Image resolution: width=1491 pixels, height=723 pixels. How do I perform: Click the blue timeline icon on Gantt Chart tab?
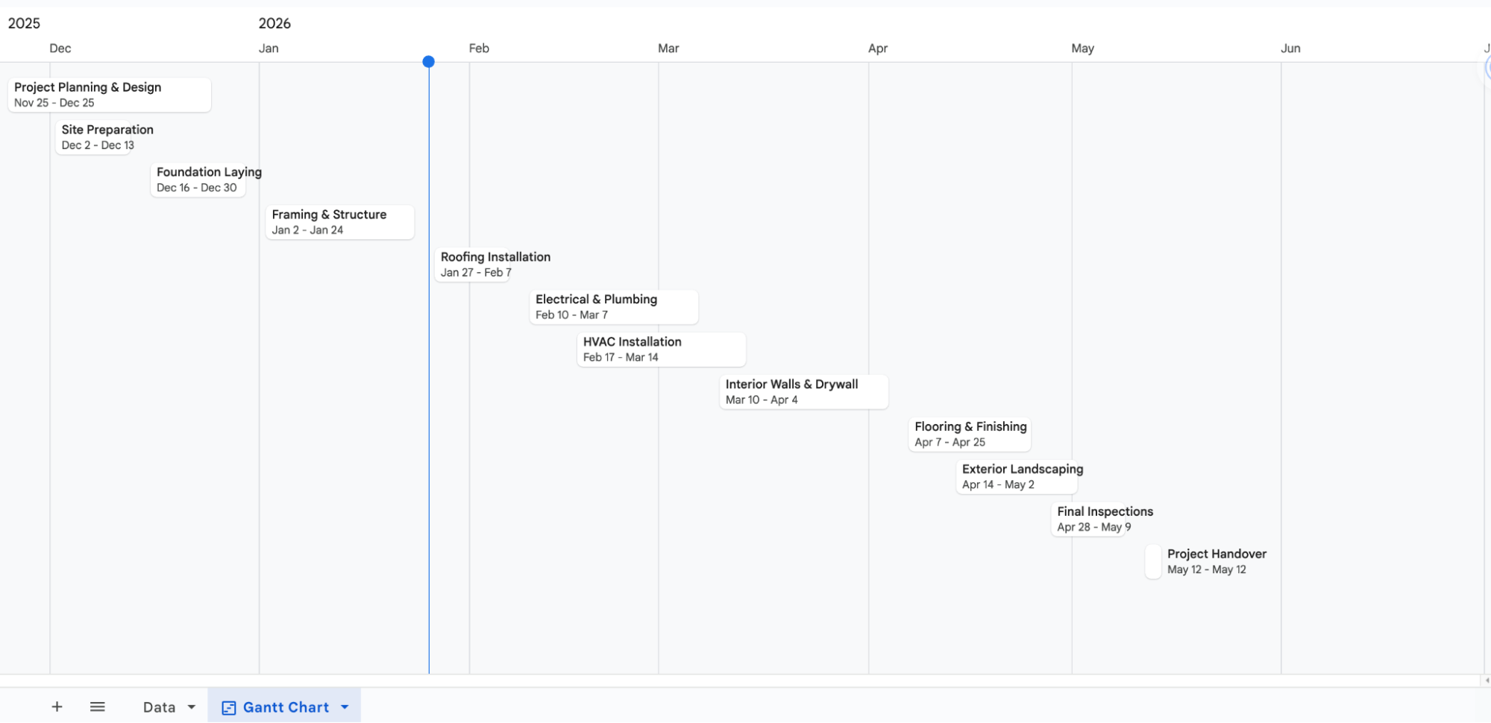(x=228, y=707)
